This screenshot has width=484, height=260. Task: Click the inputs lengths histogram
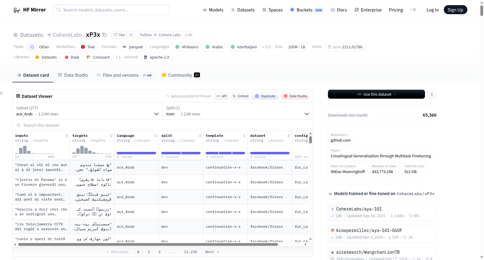[x=35, y=149]
